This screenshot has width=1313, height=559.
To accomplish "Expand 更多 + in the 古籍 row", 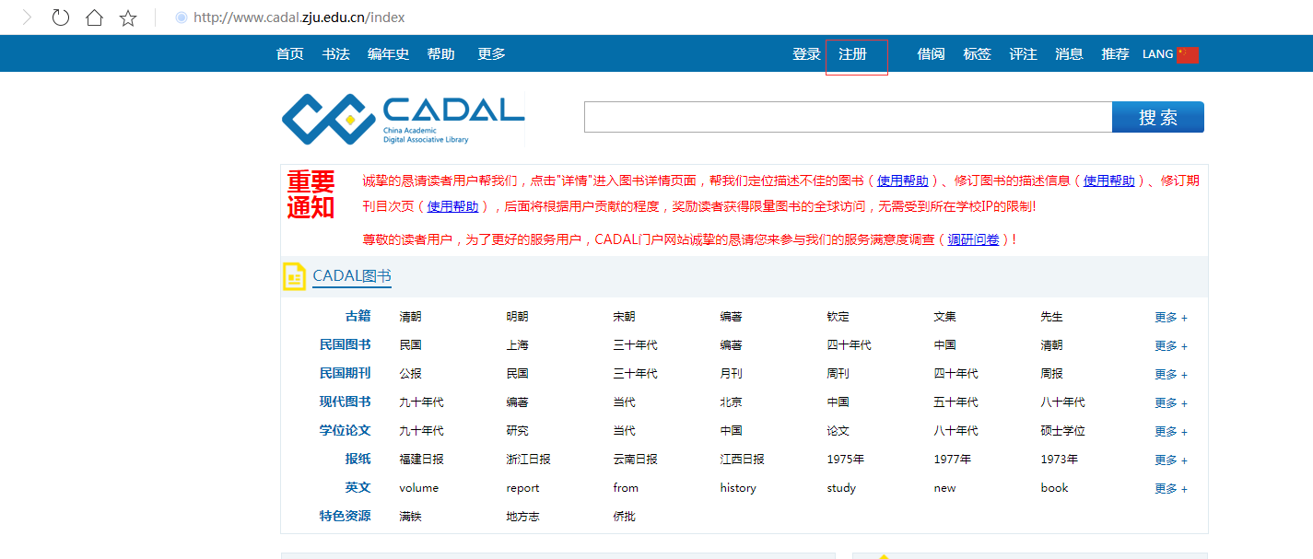I will coord(1170,318).
